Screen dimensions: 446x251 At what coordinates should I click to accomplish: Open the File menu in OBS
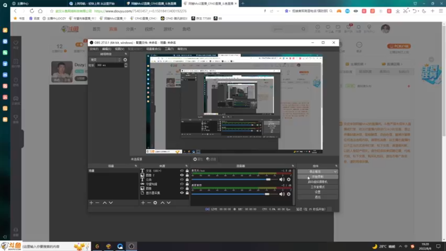pos(94,49)
